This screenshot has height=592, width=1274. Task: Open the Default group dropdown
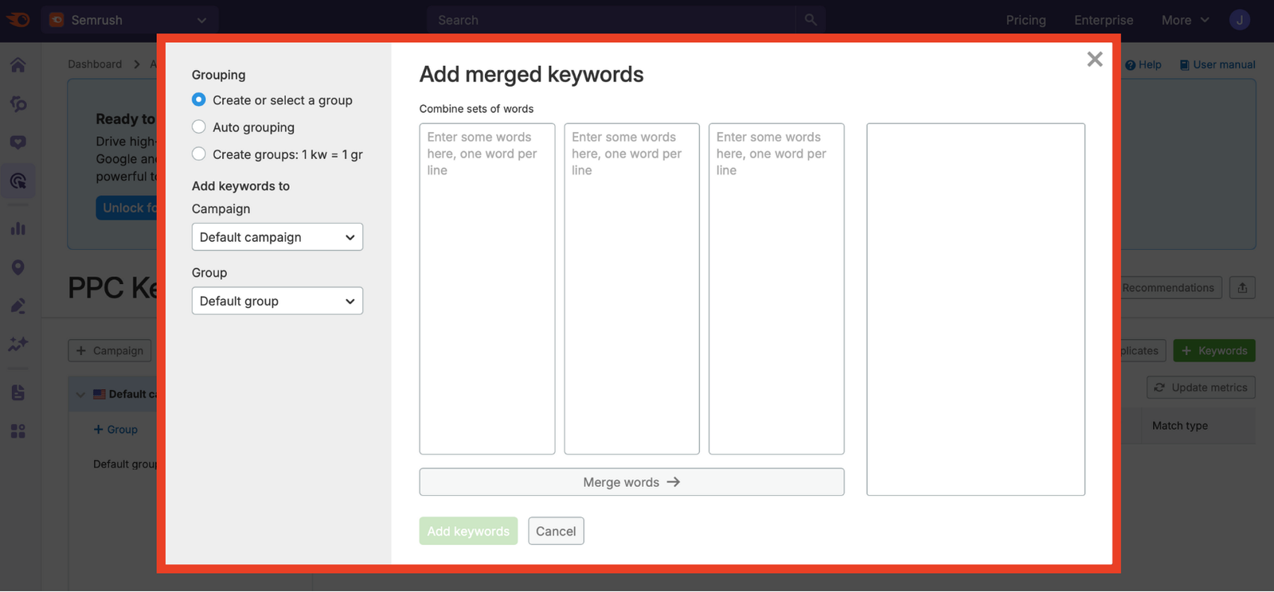pos(277,301)
